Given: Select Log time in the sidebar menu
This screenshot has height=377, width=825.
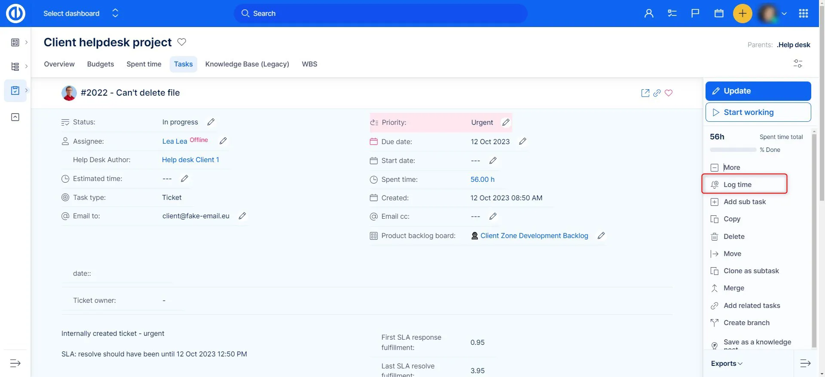Looking at the screenshot, I should click(x=737, y=185).
